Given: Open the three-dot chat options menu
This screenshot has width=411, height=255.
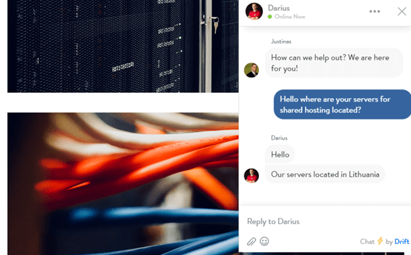Looking at the screenshot, I should coord(375,11).
